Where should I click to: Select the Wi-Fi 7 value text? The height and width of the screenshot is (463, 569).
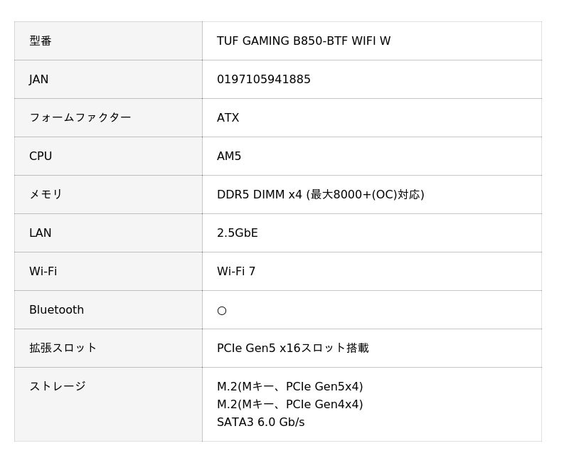(x=236, y=272)
